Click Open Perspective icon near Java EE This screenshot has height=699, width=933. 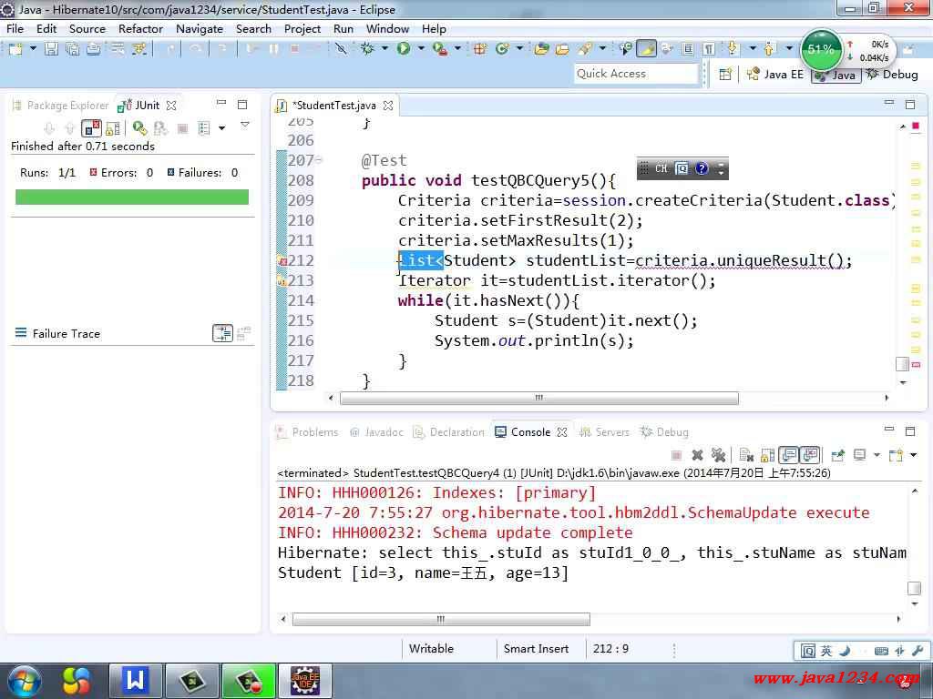click(725, 75)
